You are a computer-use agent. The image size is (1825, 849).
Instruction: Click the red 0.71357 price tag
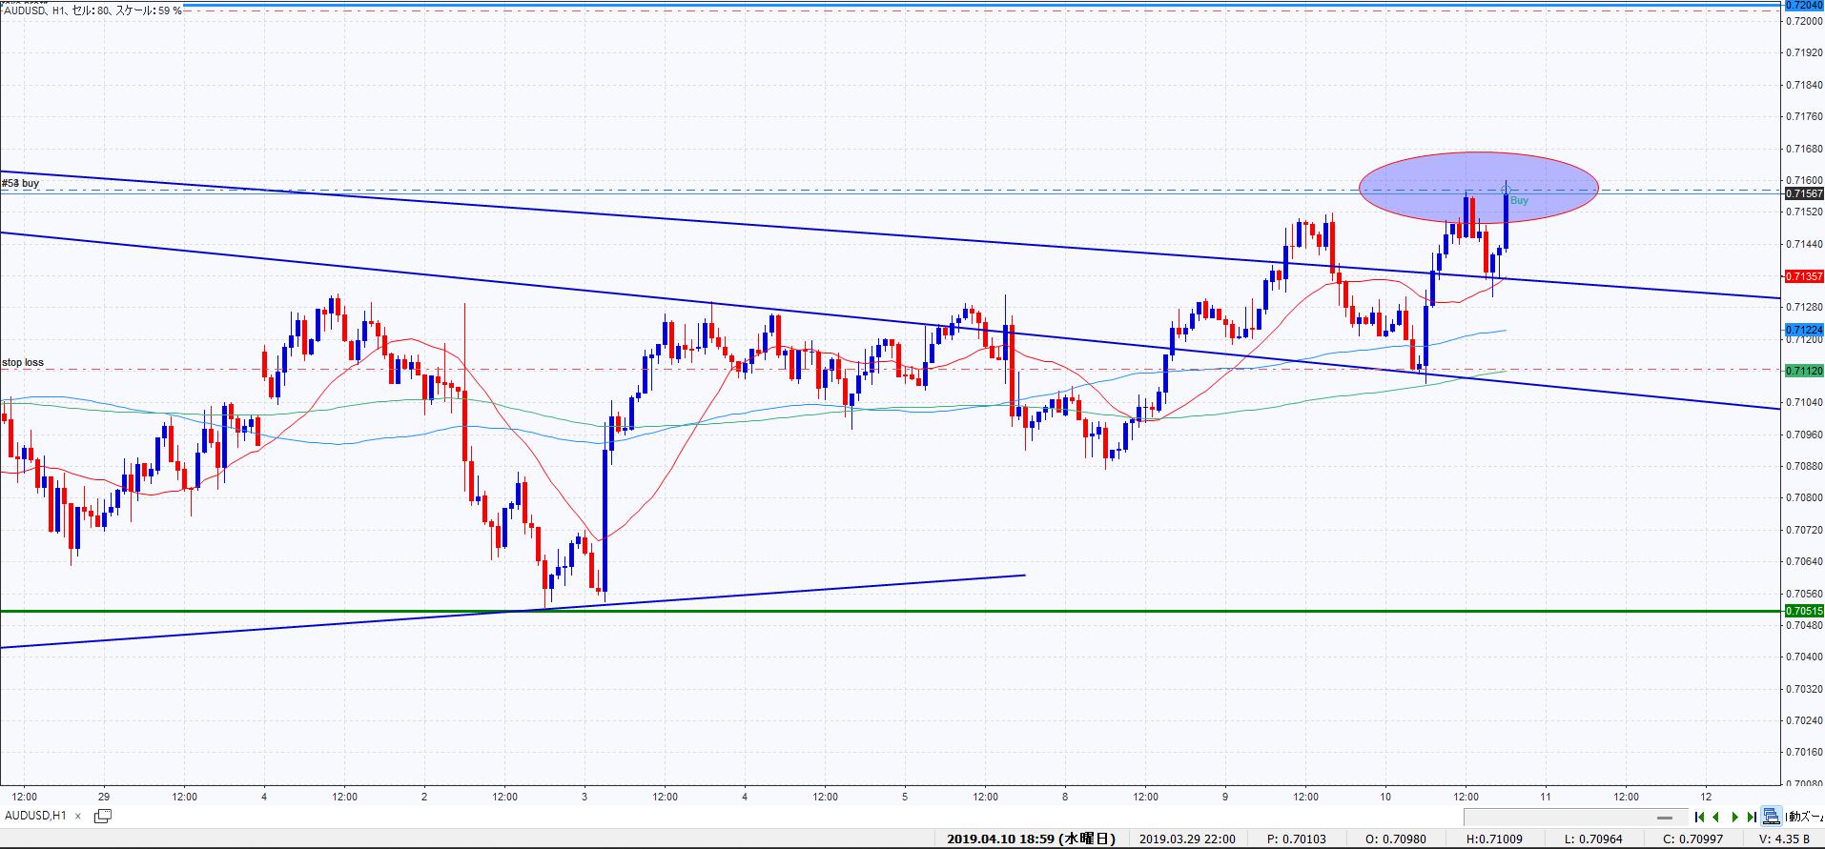tap(1803, 276)
